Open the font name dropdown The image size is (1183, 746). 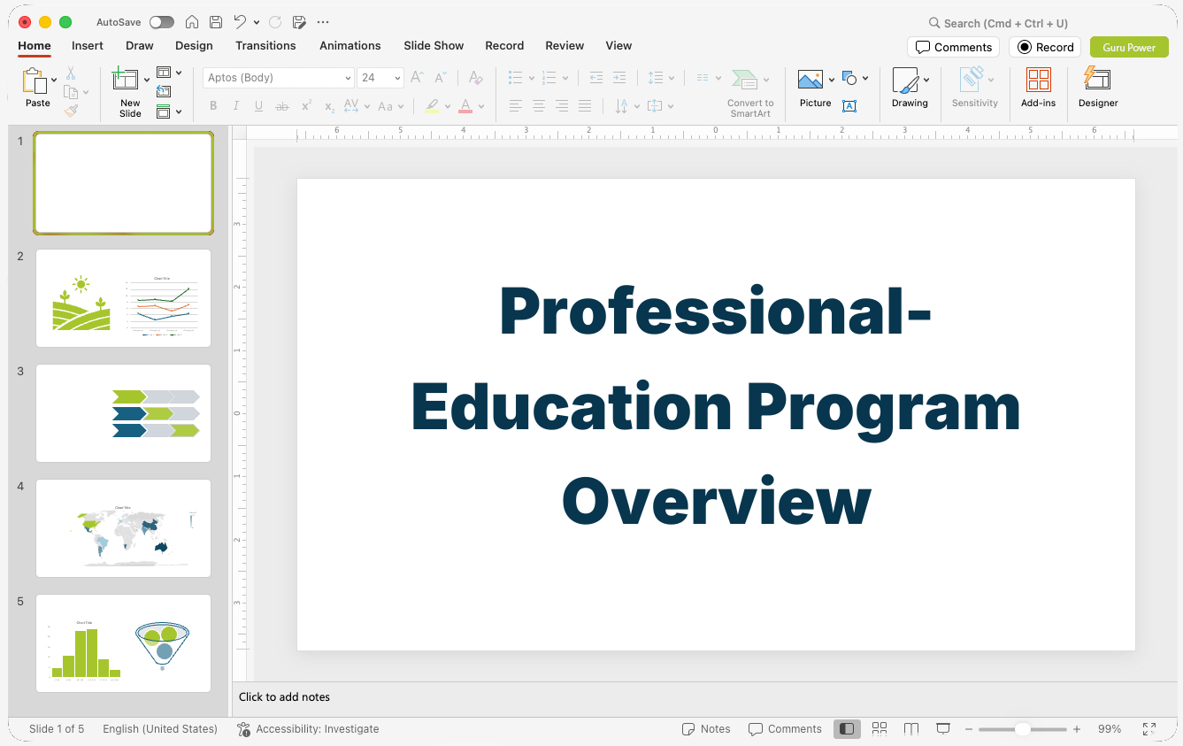(348, 78)
